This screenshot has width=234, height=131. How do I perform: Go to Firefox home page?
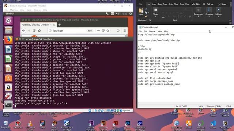pyautogui.click(x=39, y=31)
